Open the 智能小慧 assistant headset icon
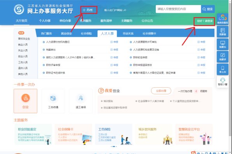The width and height of the screenshot is (232, 154). pos(223,82)
